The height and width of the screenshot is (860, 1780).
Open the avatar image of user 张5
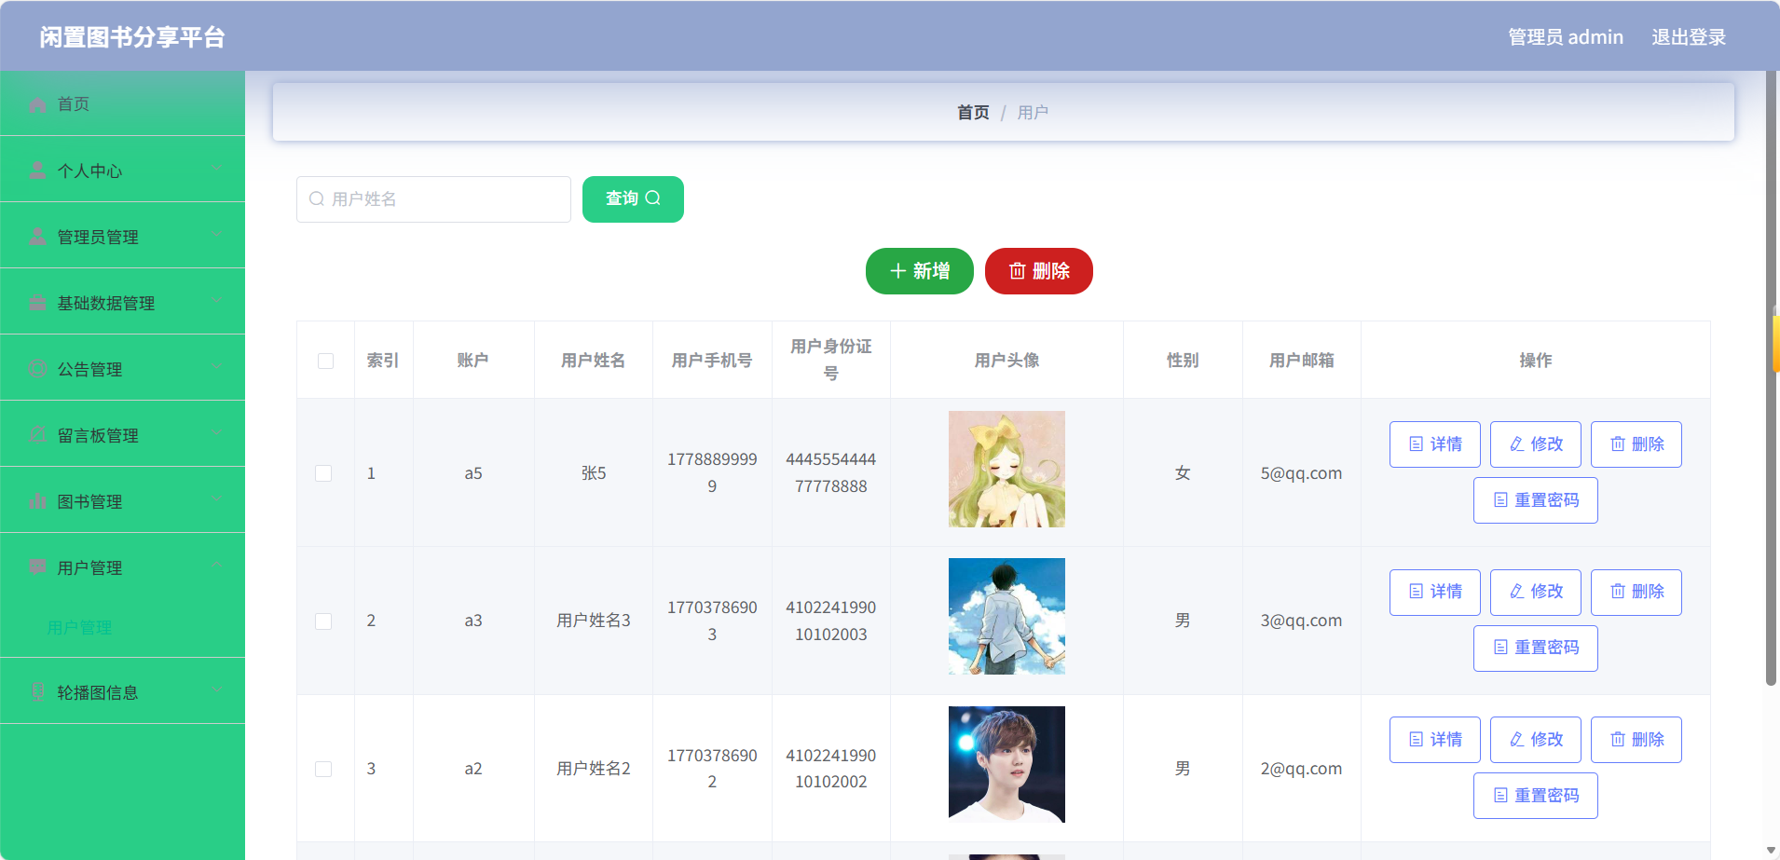click(x=1006, y=470)
